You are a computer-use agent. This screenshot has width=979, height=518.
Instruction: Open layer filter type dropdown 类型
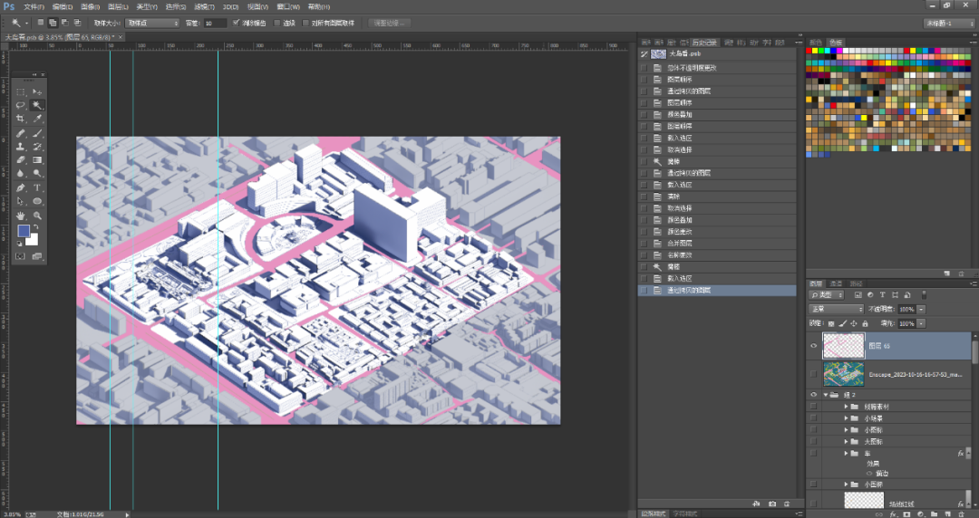click(x=826, y=294)
